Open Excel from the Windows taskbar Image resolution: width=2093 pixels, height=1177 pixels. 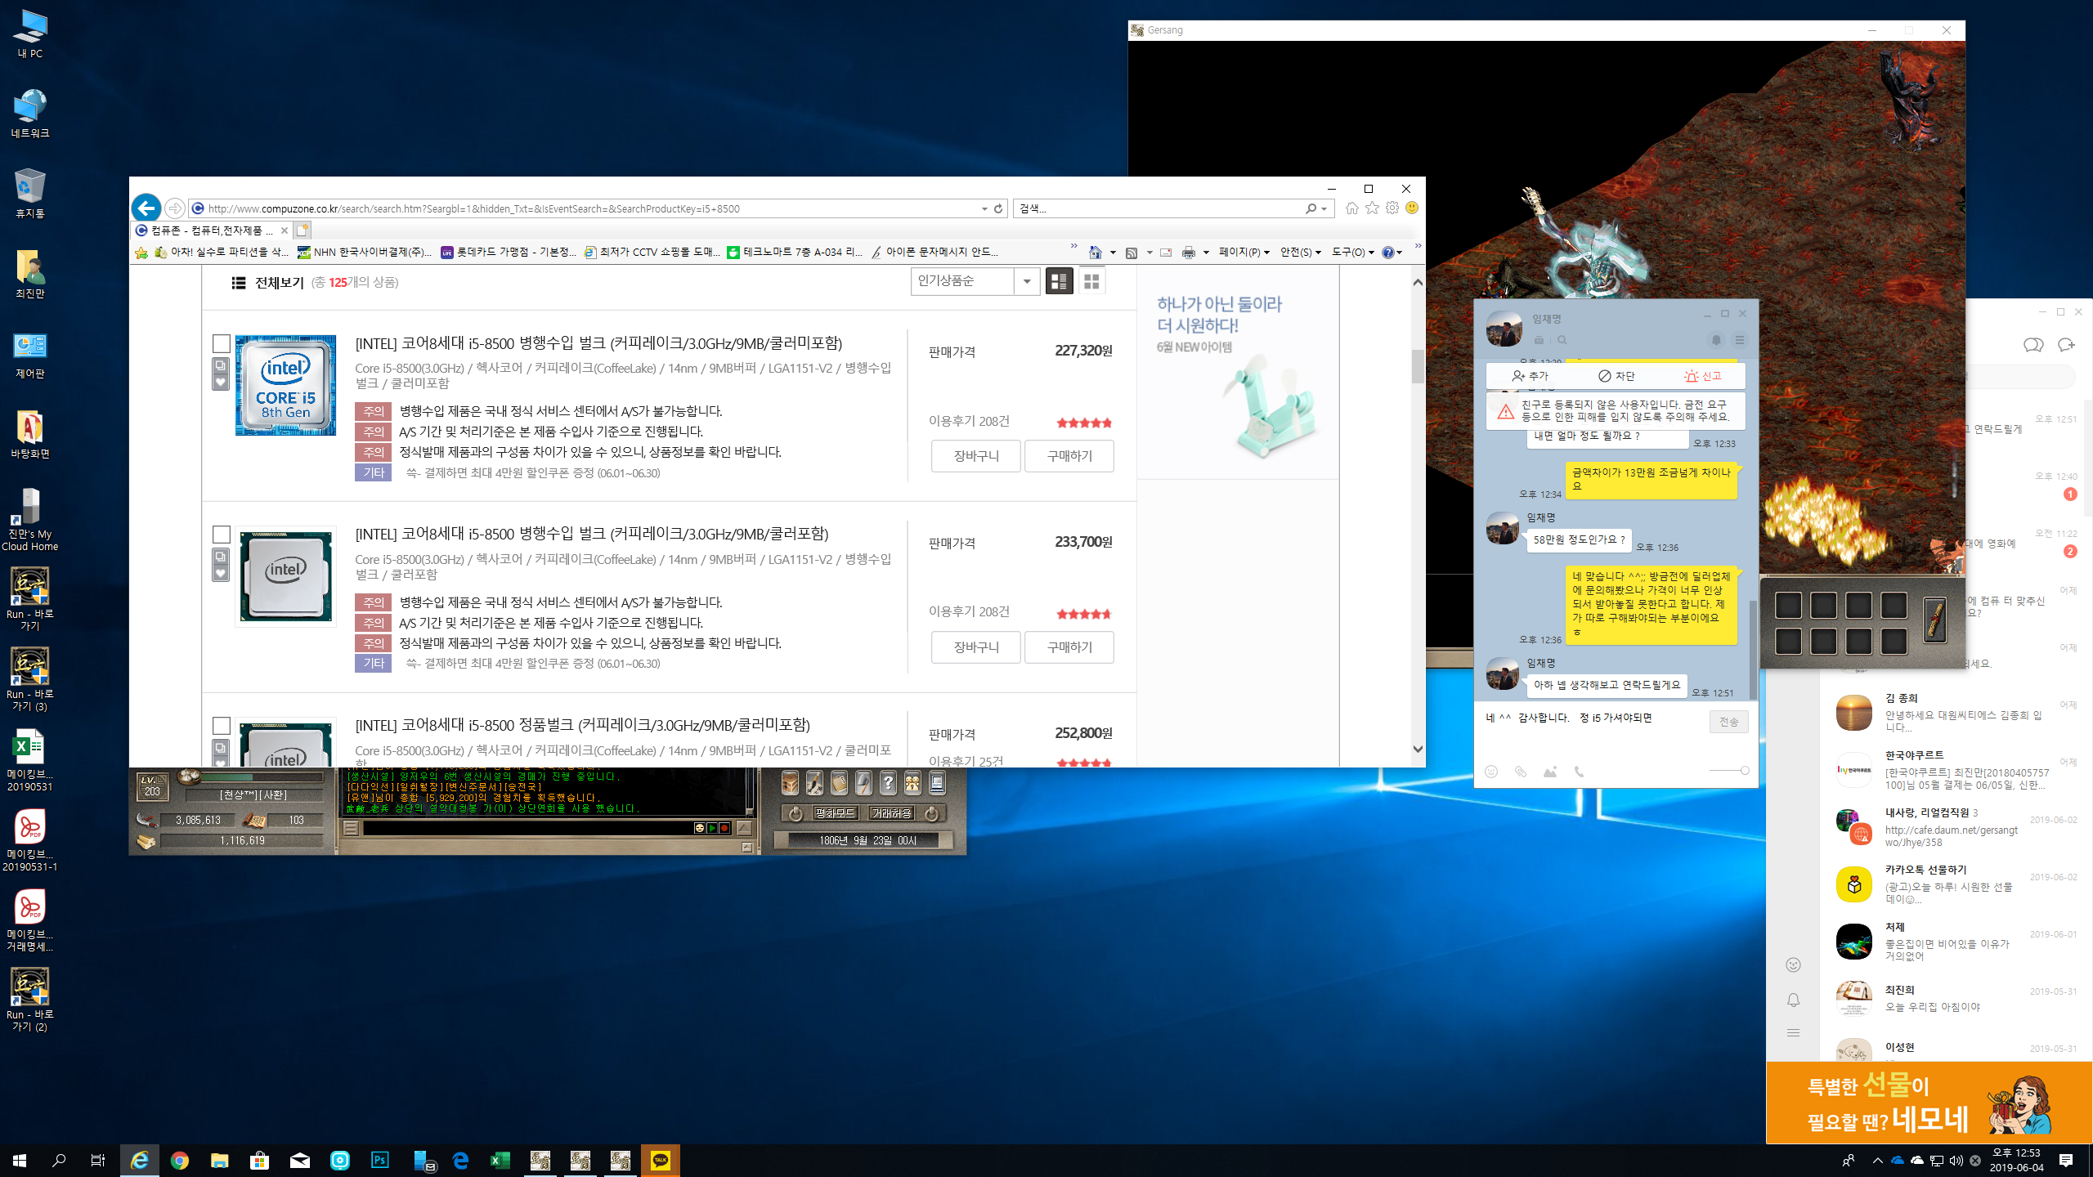[x=500, y=1160]
